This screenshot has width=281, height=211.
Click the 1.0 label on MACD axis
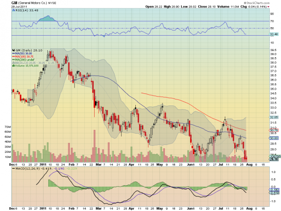click(x=274, y=172)
